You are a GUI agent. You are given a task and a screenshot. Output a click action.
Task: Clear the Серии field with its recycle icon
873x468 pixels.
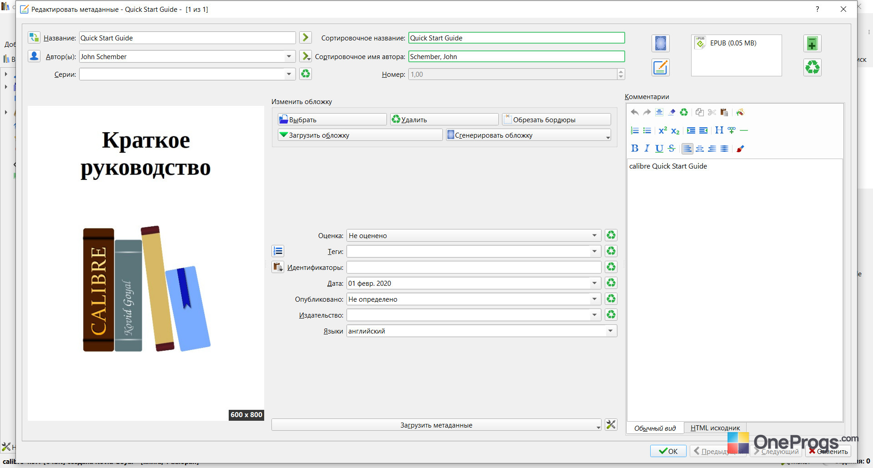[x=306, y=74]
